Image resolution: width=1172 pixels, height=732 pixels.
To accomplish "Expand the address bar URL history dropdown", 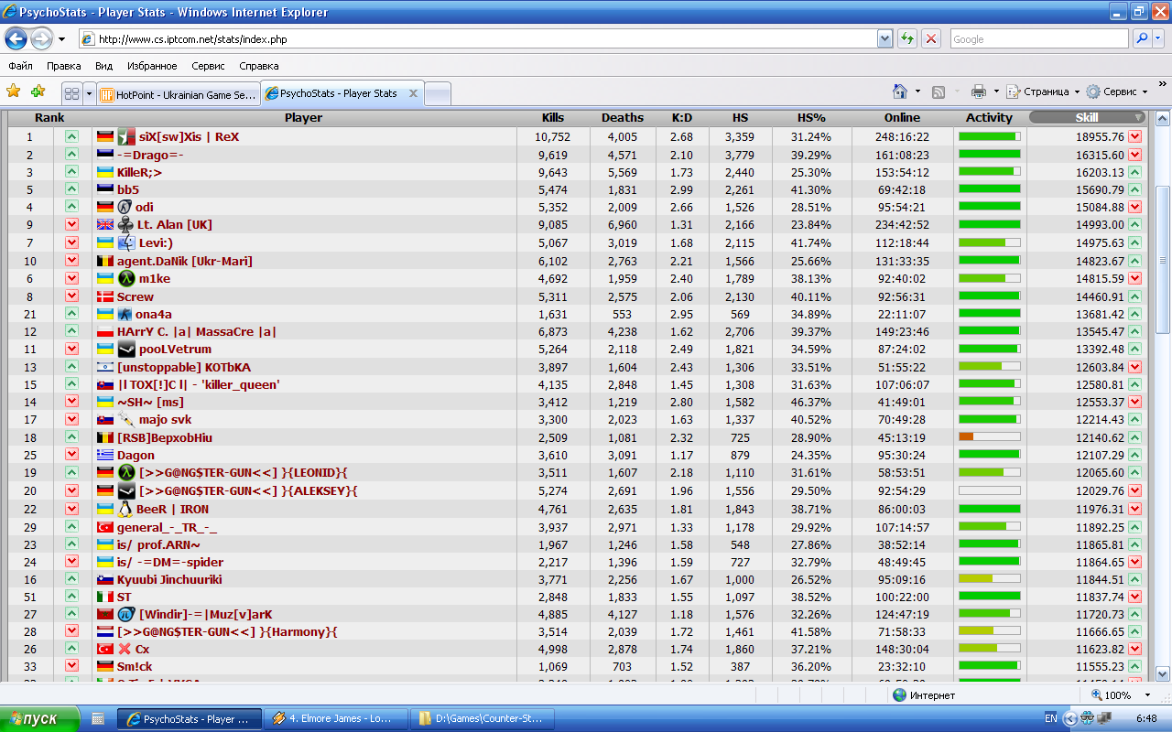I will [884, 38].
